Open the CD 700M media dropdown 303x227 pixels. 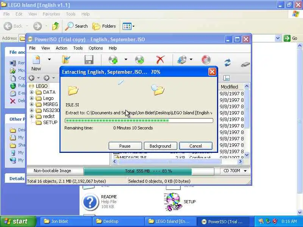tap(235, 171)
